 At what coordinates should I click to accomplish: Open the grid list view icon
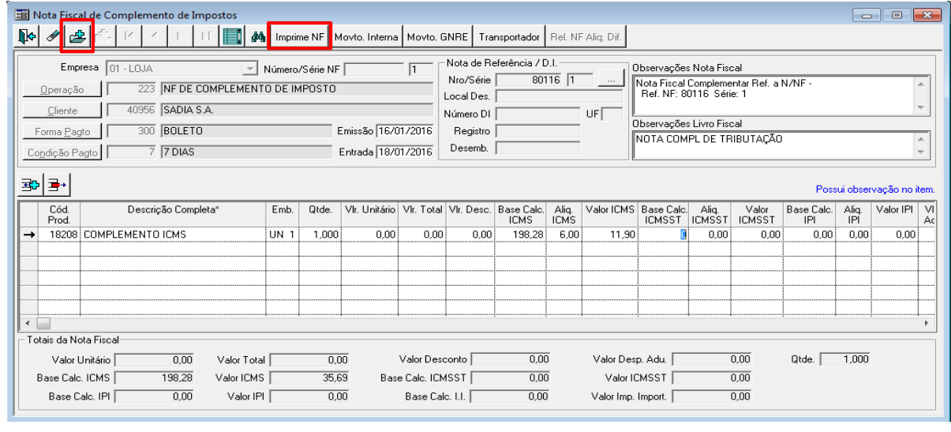click(x=232, y=36)
